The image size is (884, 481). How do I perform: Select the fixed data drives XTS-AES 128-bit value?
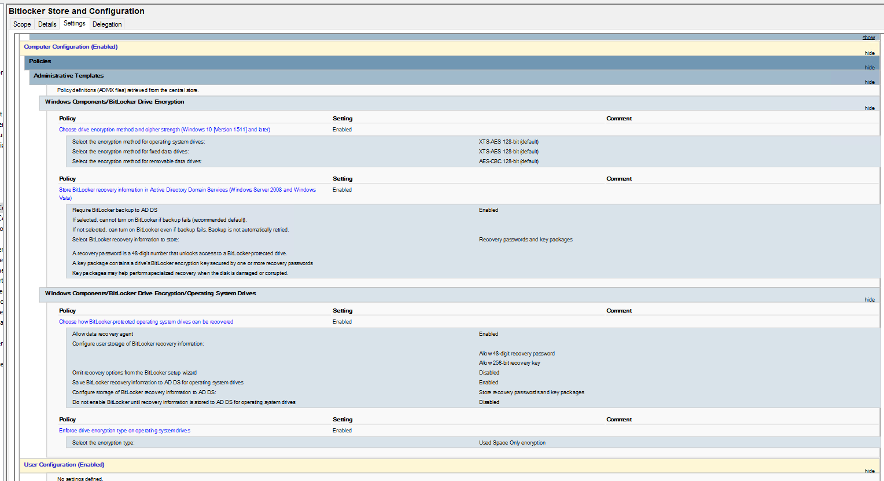pyautogui.click(x=509, y=152)
